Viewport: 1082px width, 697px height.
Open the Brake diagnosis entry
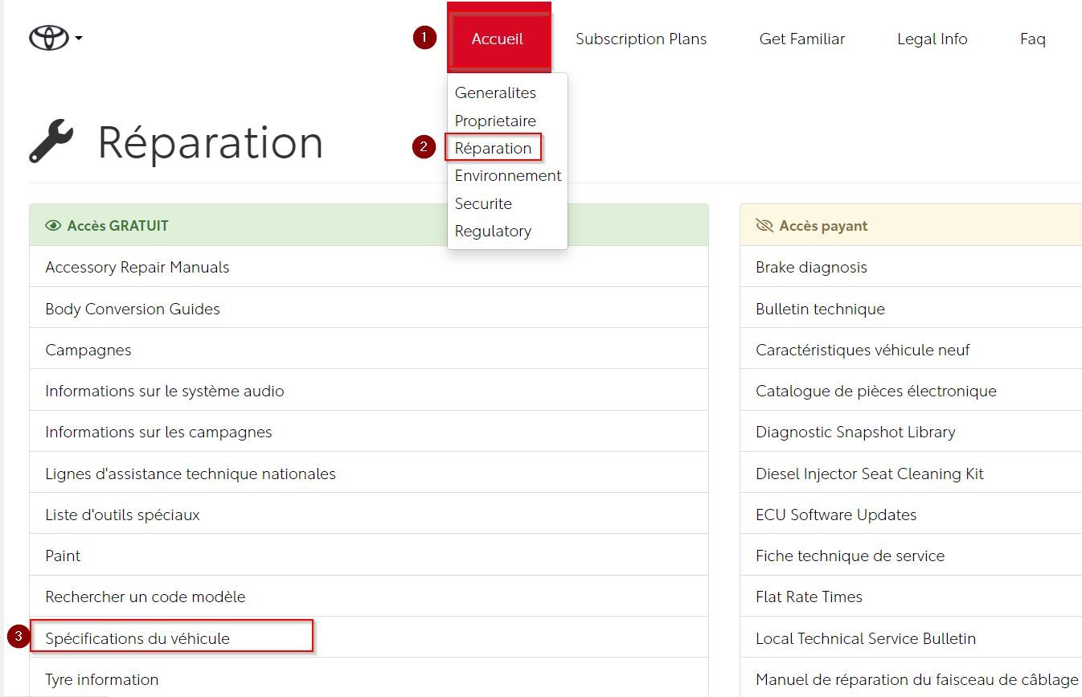tap(811, 267)
